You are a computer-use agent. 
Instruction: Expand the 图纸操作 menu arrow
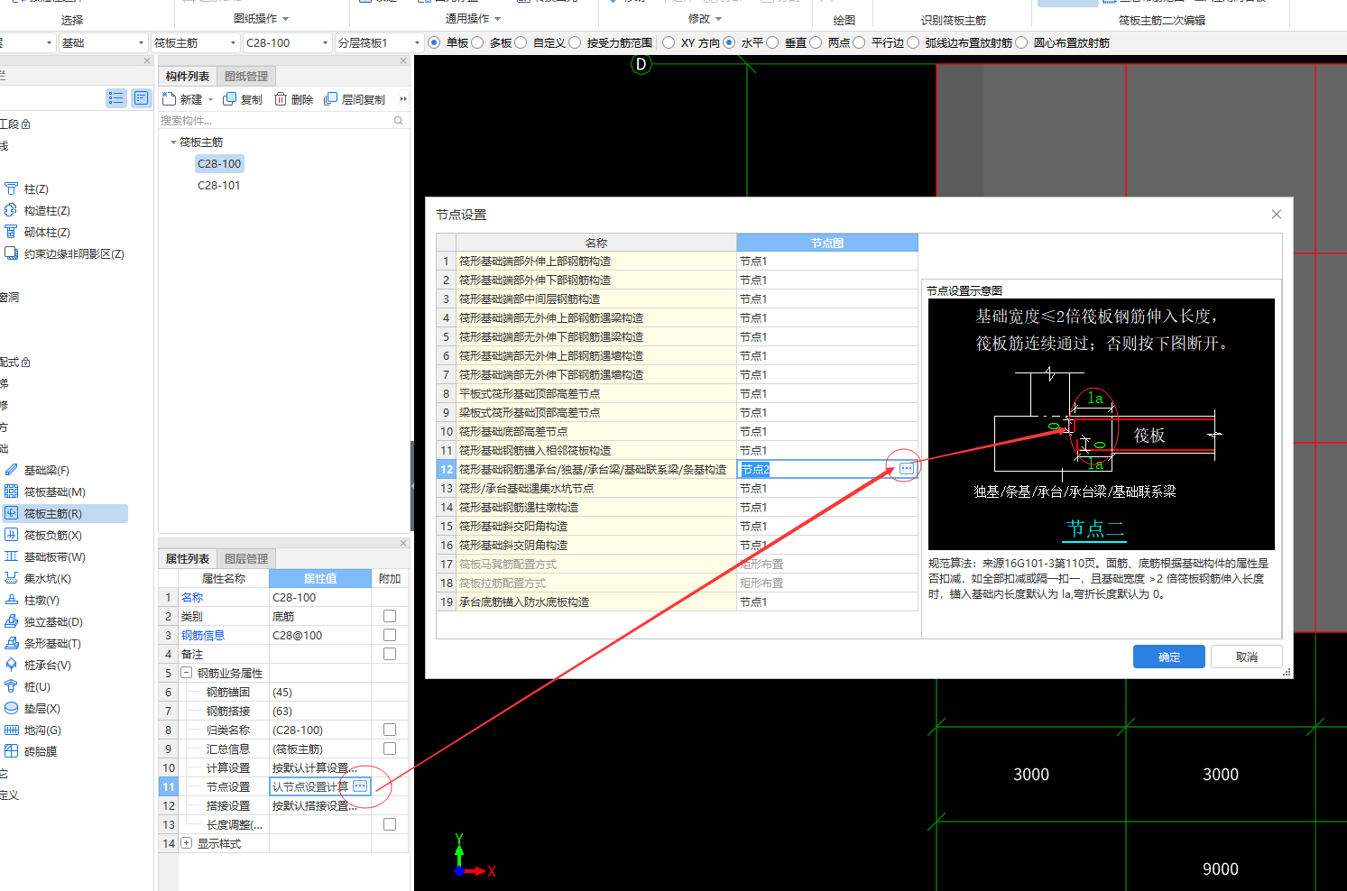point(286,19)
